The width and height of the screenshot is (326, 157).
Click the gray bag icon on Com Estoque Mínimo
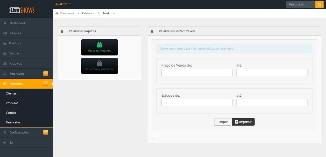(x=99, y=63)
